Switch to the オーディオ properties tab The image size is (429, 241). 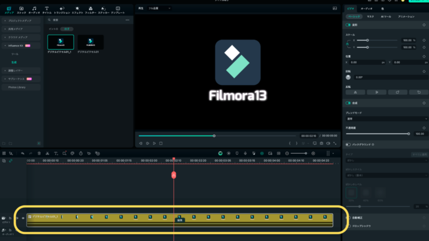(366, 9)
